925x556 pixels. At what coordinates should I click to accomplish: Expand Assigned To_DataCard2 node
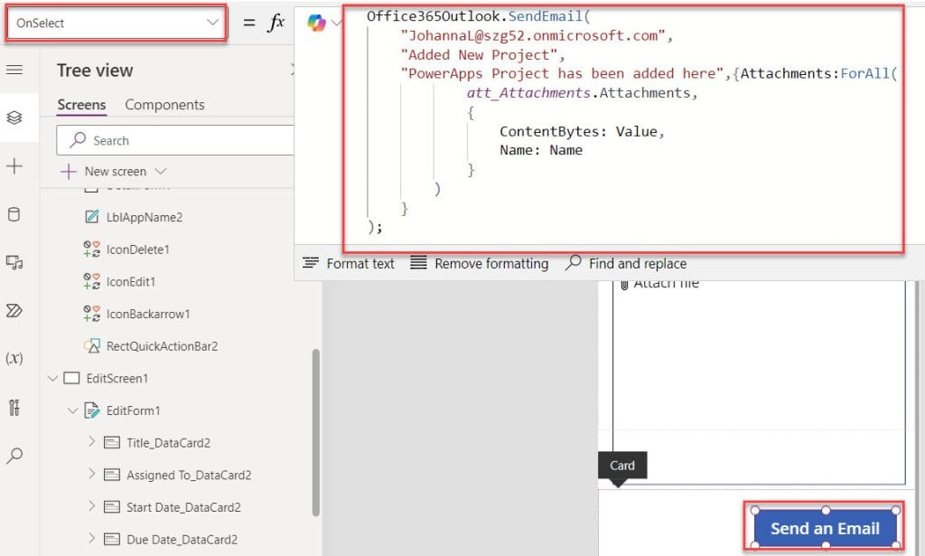[91, 474]
